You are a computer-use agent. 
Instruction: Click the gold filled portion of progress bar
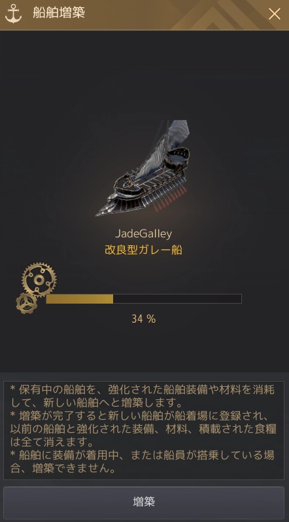(x=80, y=298)
